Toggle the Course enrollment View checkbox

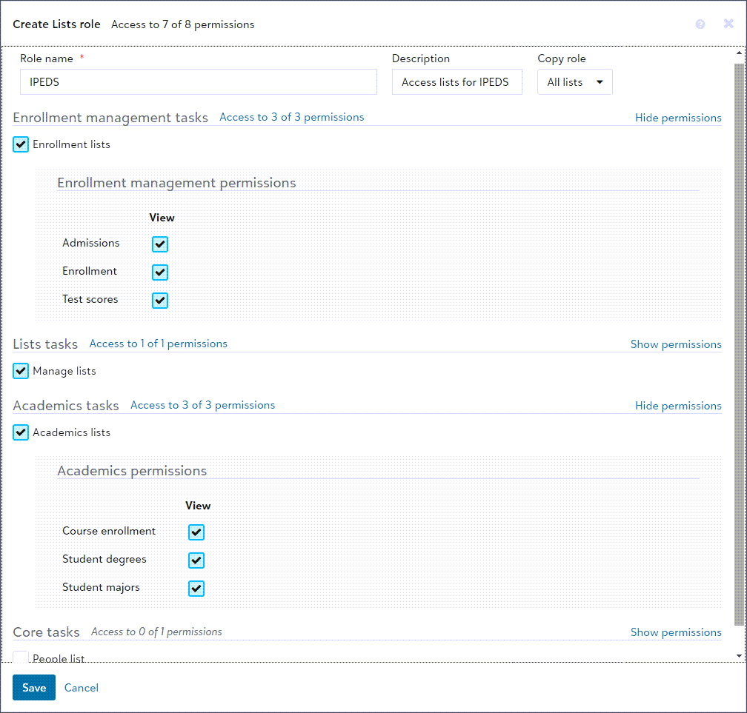point(196,532)
